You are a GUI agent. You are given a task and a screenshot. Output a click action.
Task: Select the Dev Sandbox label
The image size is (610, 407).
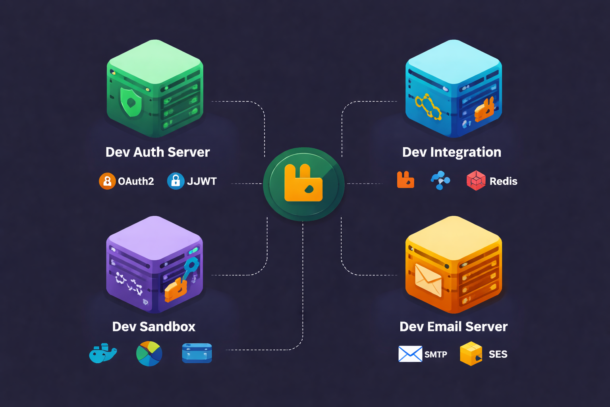tap(154, 327)
